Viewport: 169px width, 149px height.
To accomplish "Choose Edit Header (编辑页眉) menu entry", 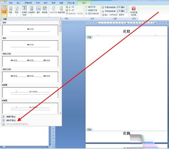I will (11, 117).
